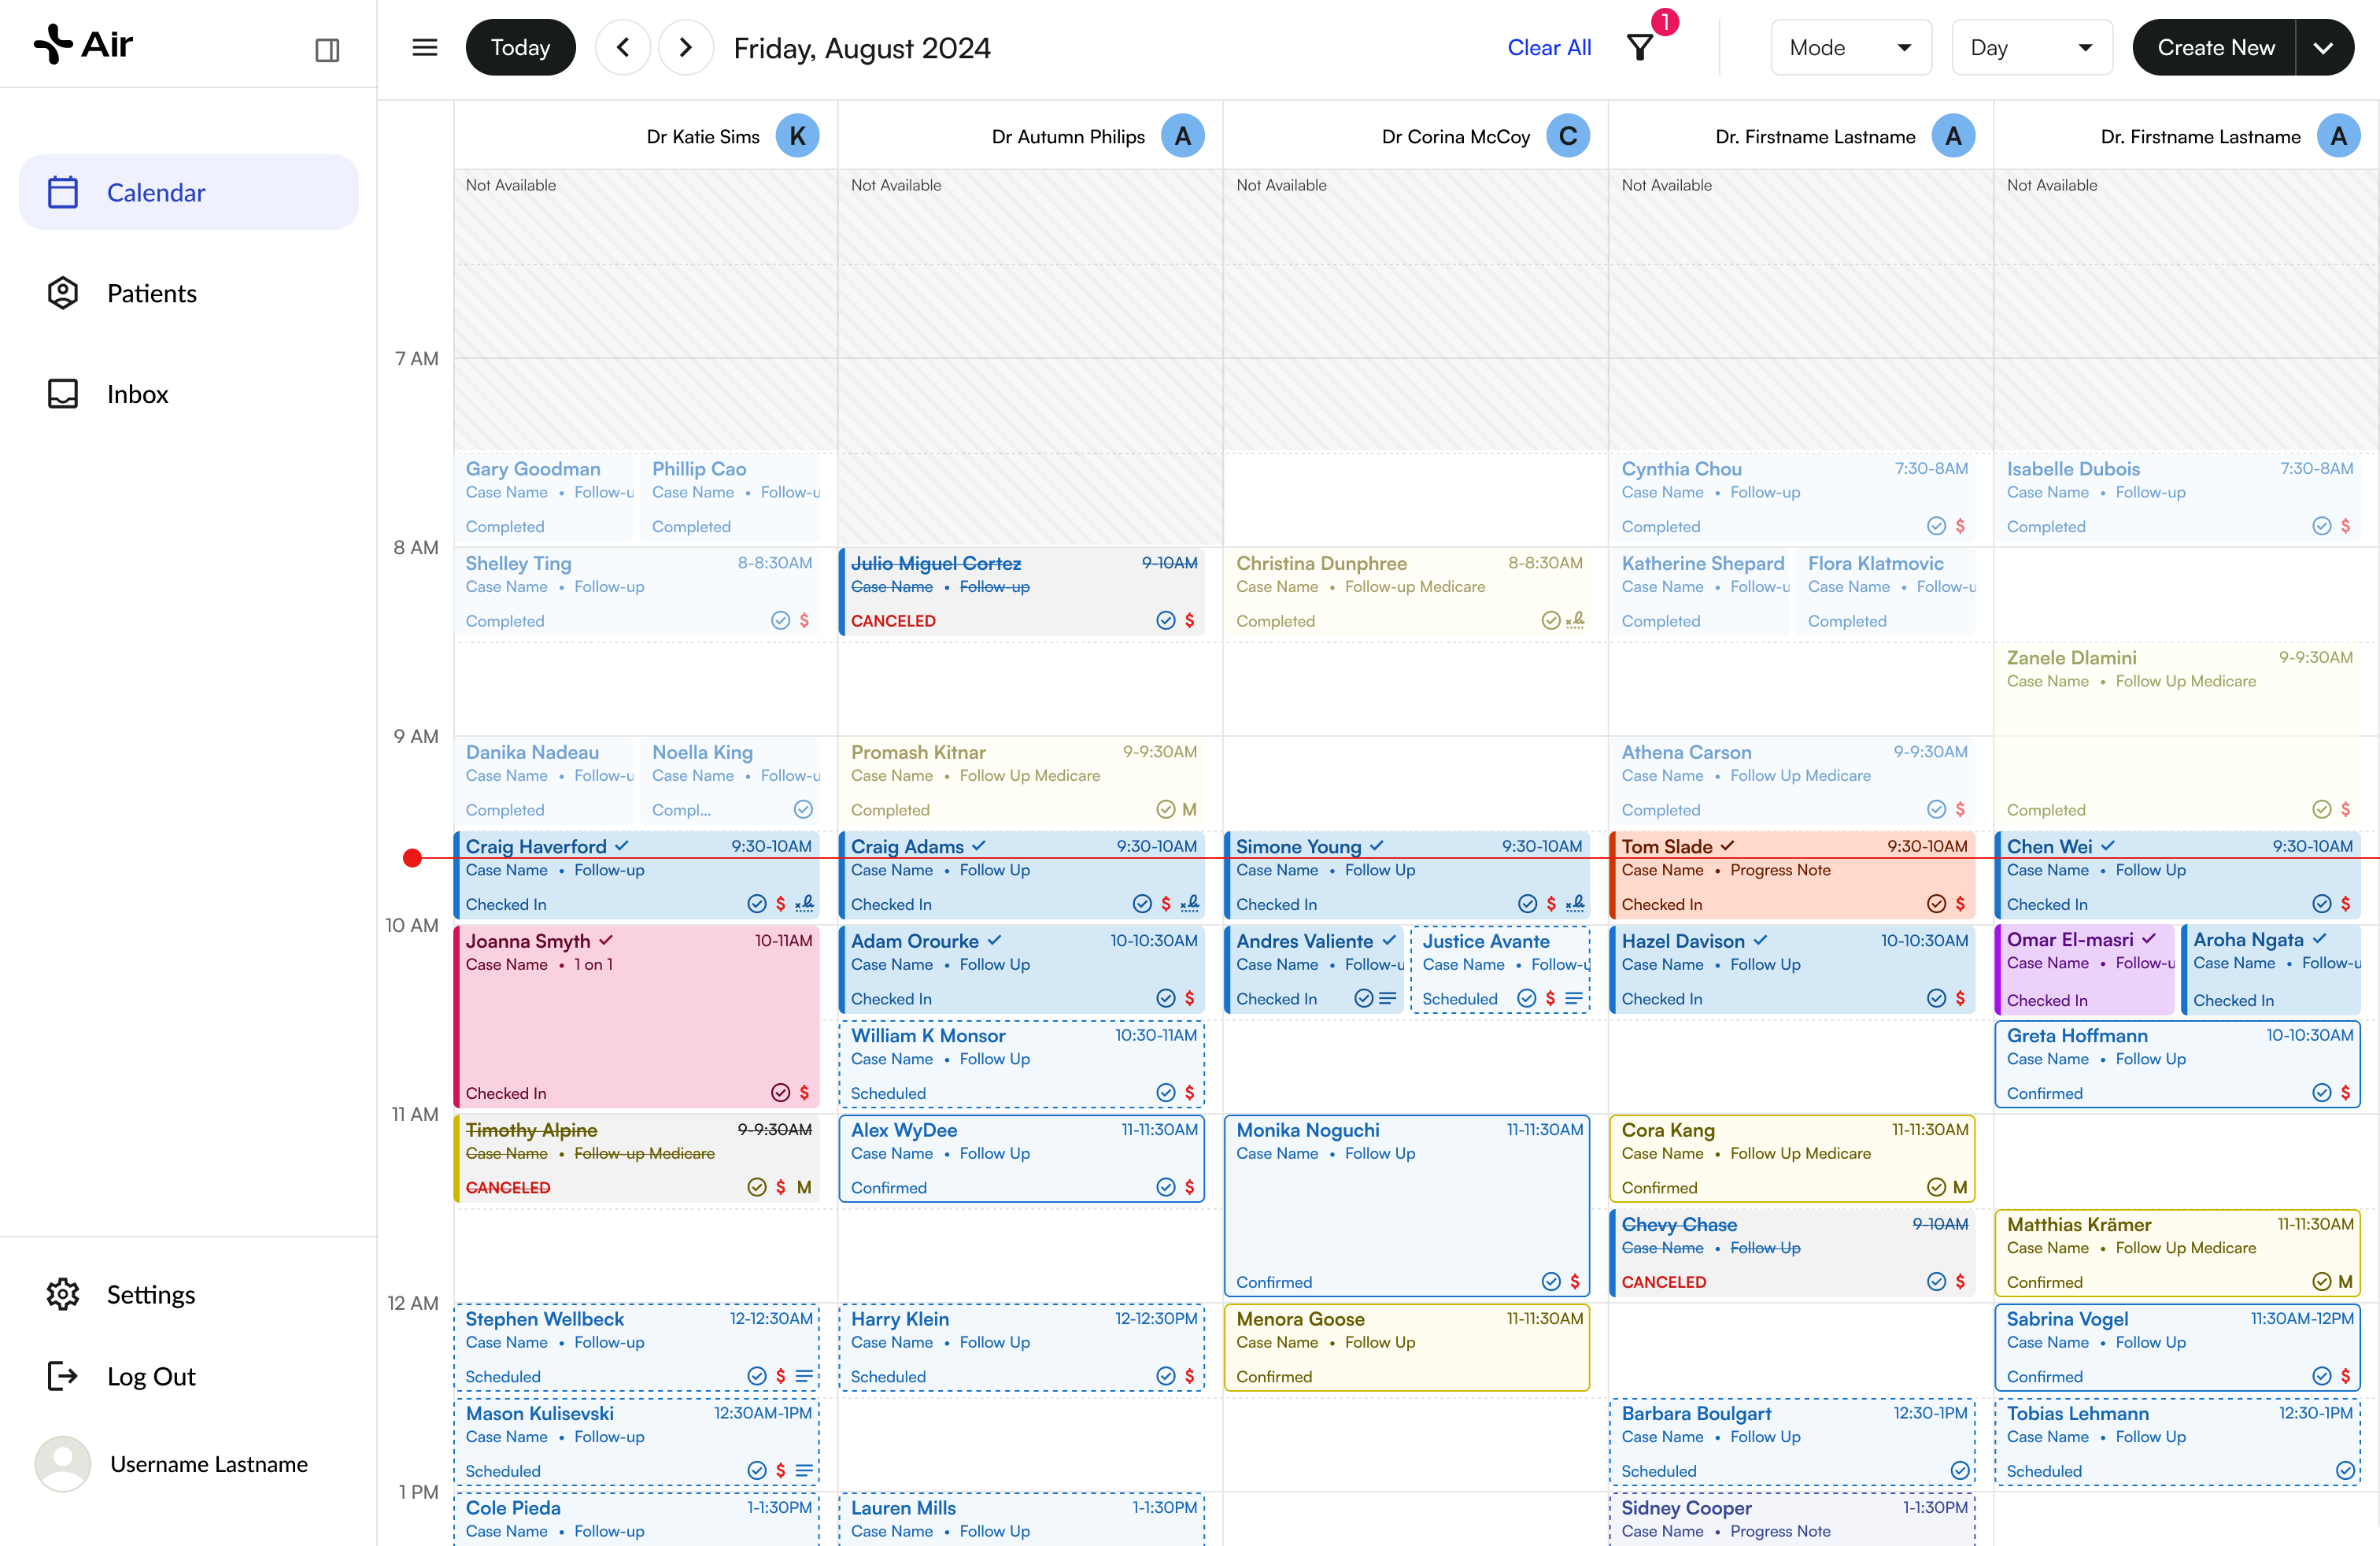
Task: Click the Clear All link
Action: [1548, 47]
